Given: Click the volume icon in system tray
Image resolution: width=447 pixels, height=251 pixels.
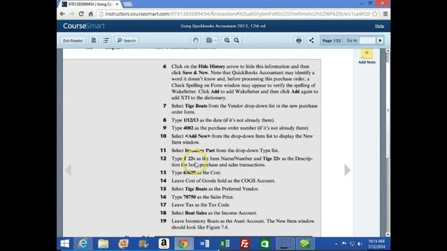Looking at the screenshot, I should point(360,243).
